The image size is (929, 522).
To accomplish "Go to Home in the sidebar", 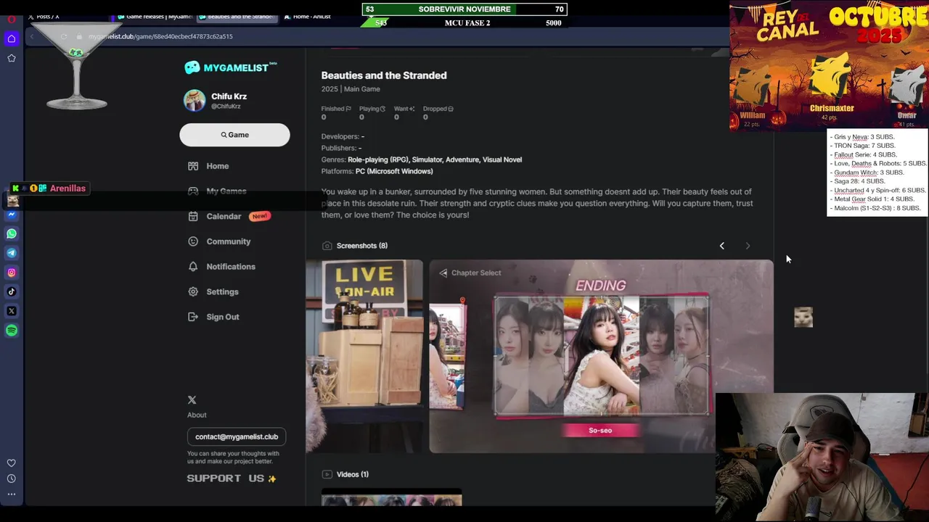I will pos(217,166).
